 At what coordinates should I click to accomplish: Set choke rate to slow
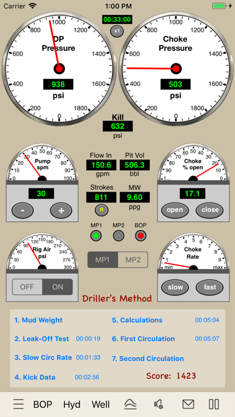pyautogui.click(x=175, y=287)
